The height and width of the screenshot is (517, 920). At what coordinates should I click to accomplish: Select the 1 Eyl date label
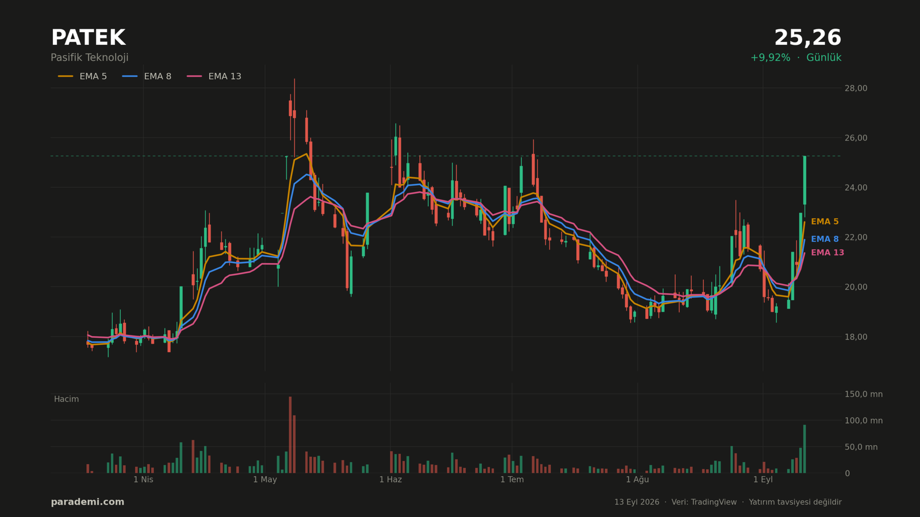tap(763, 480)
